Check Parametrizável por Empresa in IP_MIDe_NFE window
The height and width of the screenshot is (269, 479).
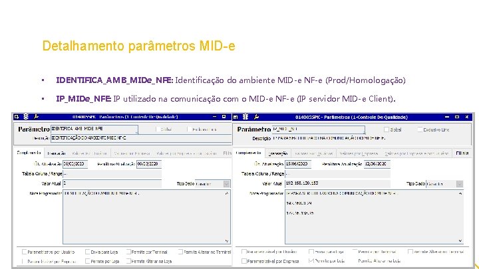tap(243, 261)
